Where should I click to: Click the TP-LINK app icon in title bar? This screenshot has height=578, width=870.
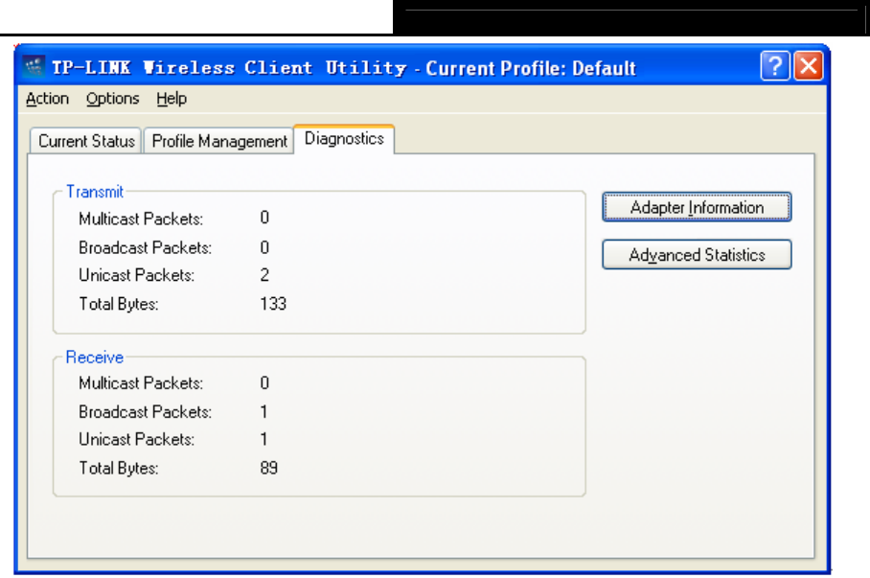pyautogui.click(x=34, y=67)
